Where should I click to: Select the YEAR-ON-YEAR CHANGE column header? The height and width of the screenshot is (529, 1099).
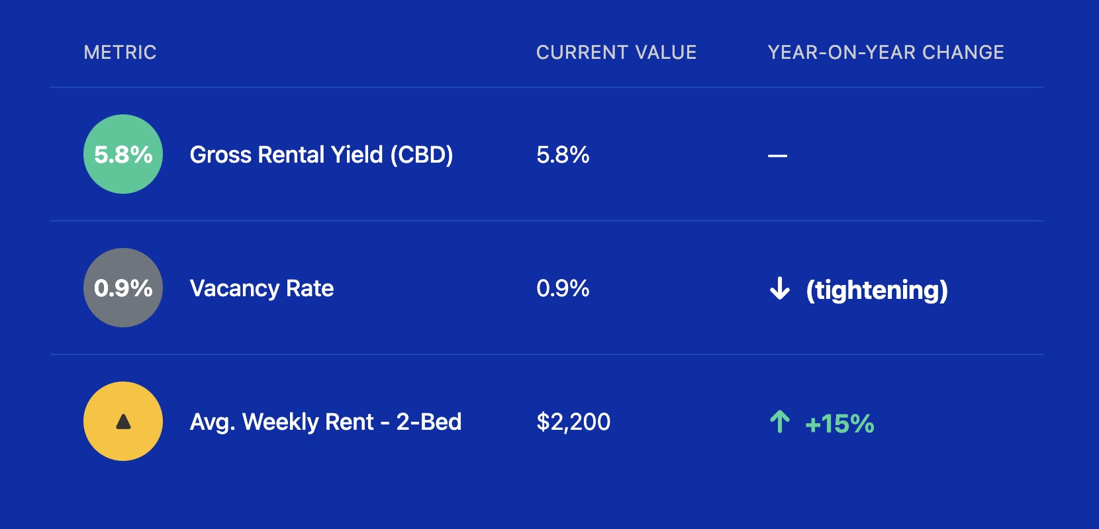(885, 52)
